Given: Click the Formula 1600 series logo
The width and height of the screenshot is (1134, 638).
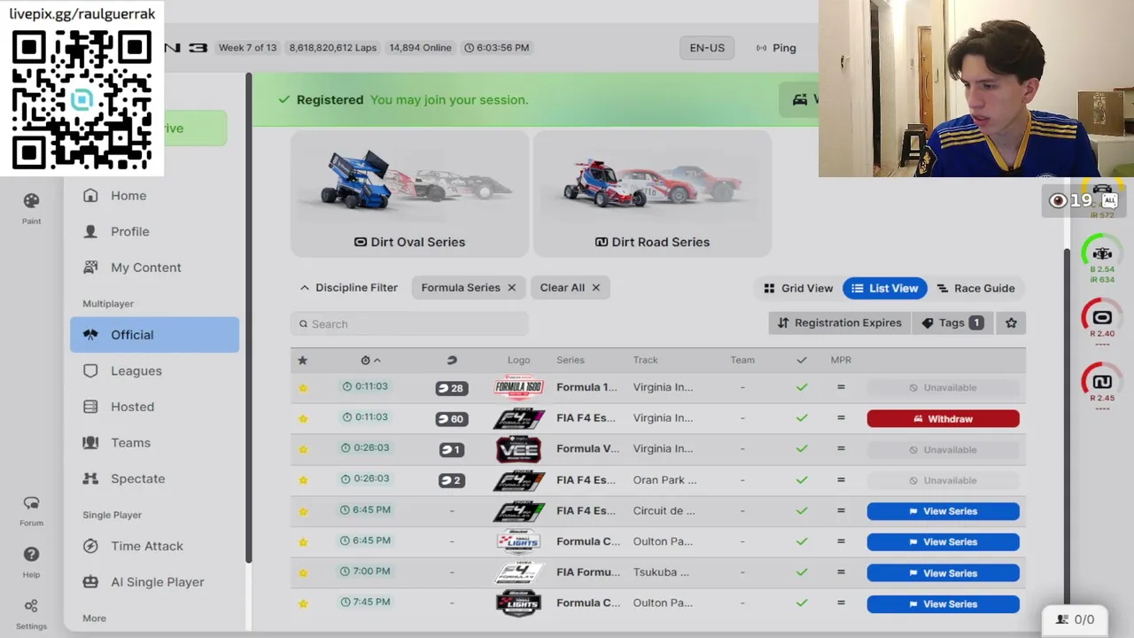Looking at the screenshot, I should [x=518, y=387].
